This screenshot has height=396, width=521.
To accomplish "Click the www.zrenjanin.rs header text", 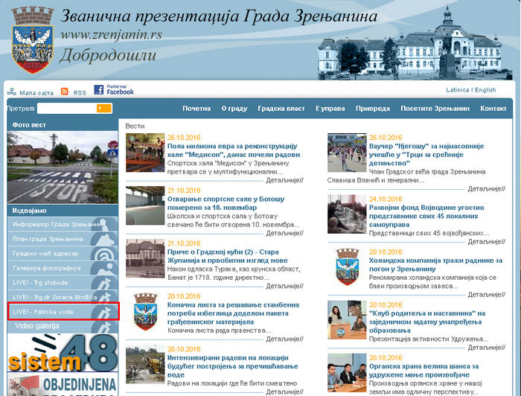I will point(112,34).
